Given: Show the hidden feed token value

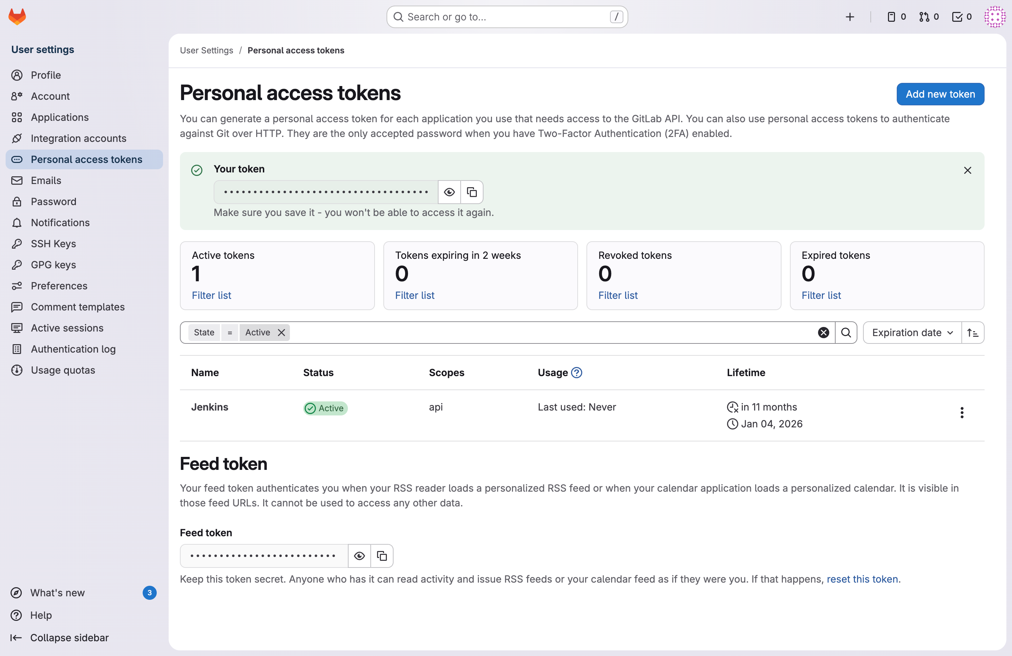Looking at the screenshot, I should pyautogui.click(x=359, y=556).
